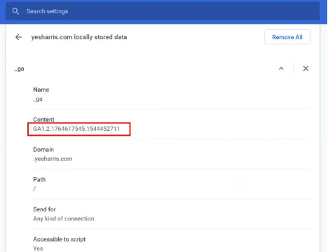The height and width of the screenshot is (252, 328).
Task: Delete the _ga cookie with X icon
Action: 306,69
